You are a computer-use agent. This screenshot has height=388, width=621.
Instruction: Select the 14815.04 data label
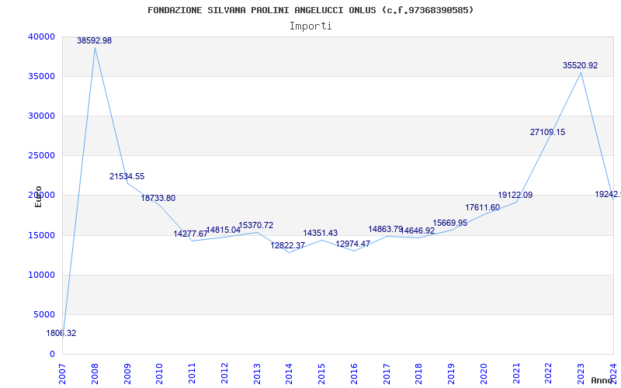click(x=224, y=230)
